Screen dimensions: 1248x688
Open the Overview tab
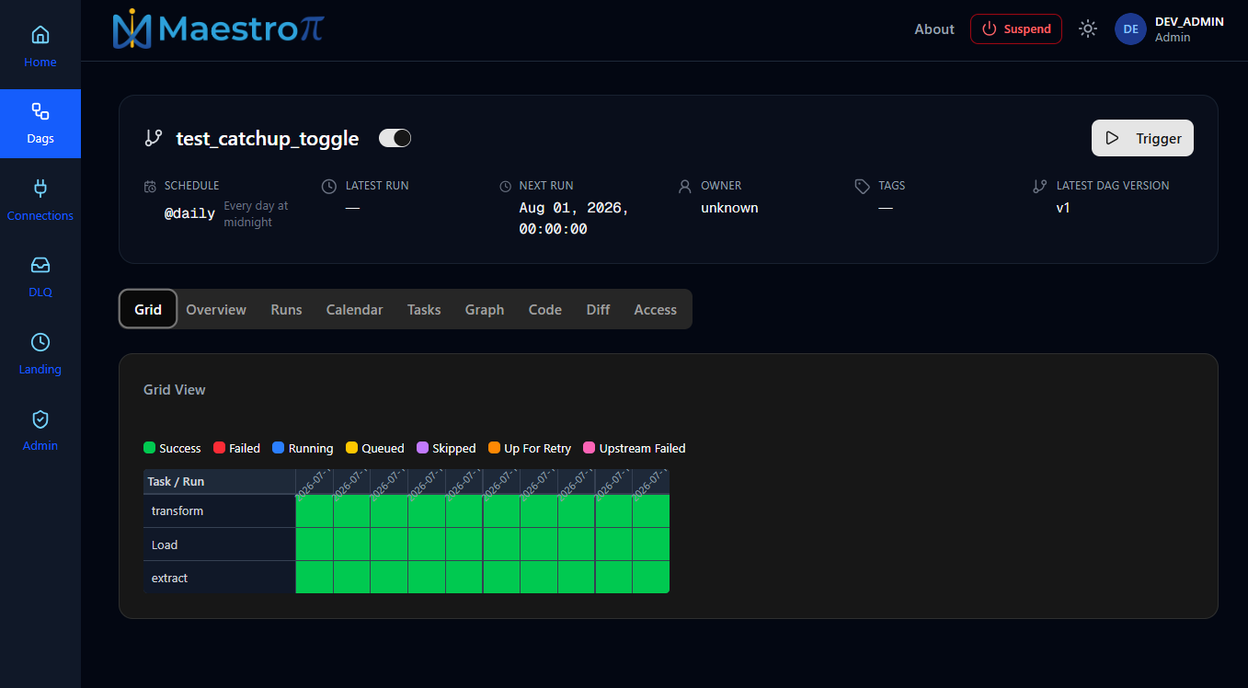click(x=216, y=310)
